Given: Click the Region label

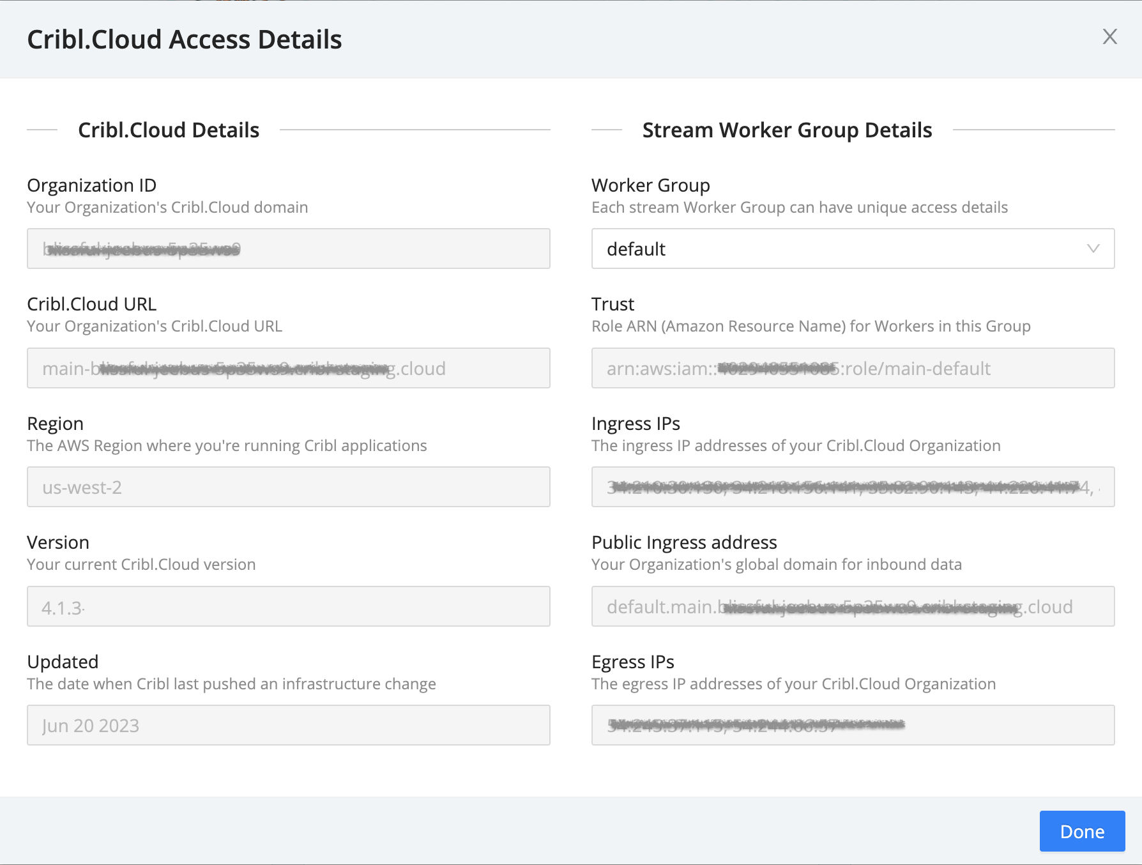Looking at the screenshot, I should click(x=55, y=424).
